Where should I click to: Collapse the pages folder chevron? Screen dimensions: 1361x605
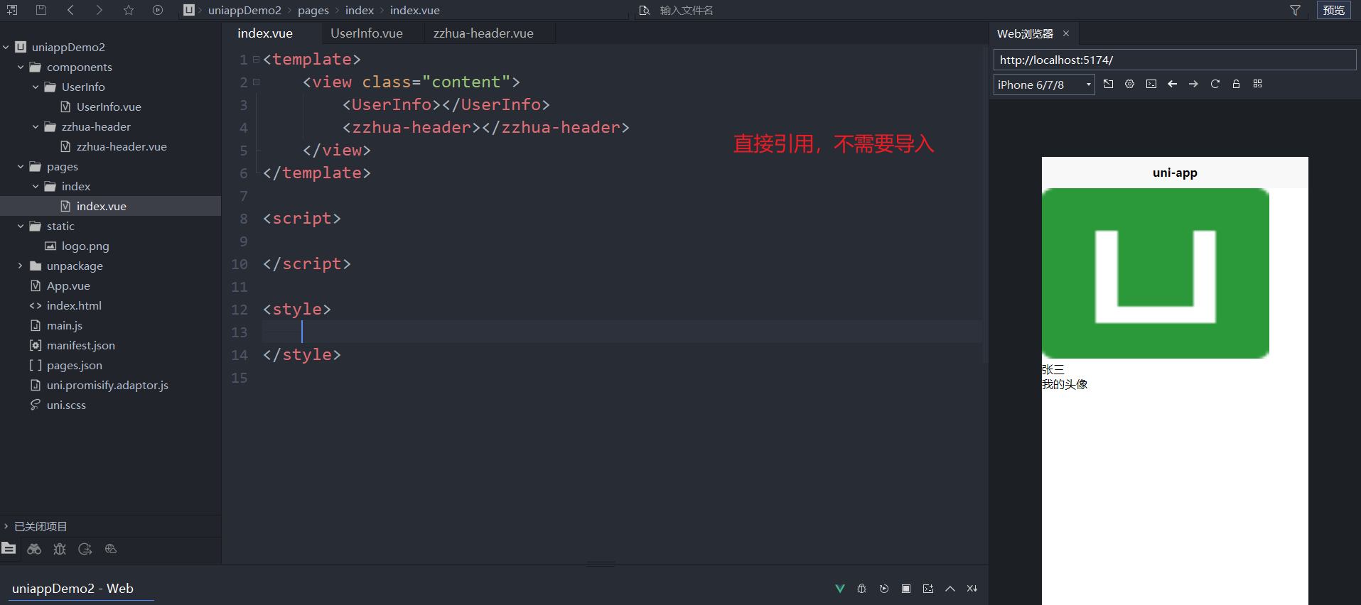tap(21, 166)
